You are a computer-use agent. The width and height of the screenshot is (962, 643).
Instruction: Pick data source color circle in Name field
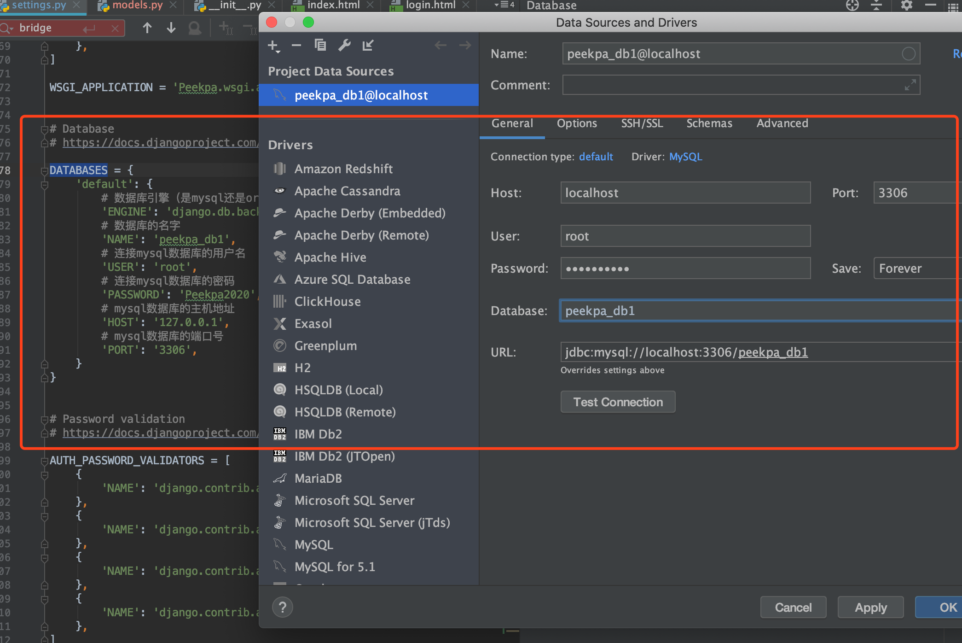click(908, 54)
